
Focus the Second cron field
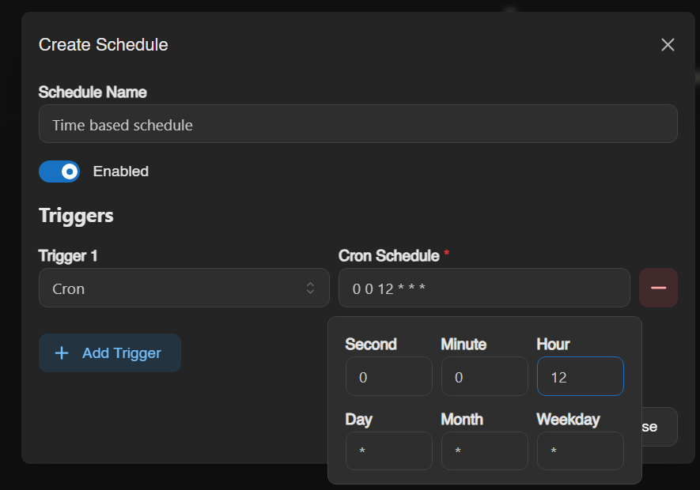389,376
